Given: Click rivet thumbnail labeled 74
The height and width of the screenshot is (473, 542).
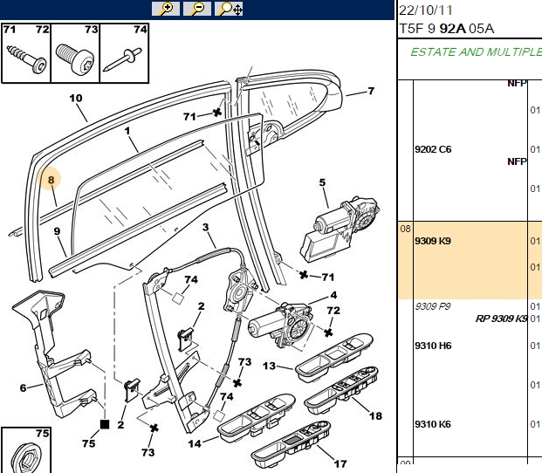Looking at the screenshot, I should click(x=125, y=53).
